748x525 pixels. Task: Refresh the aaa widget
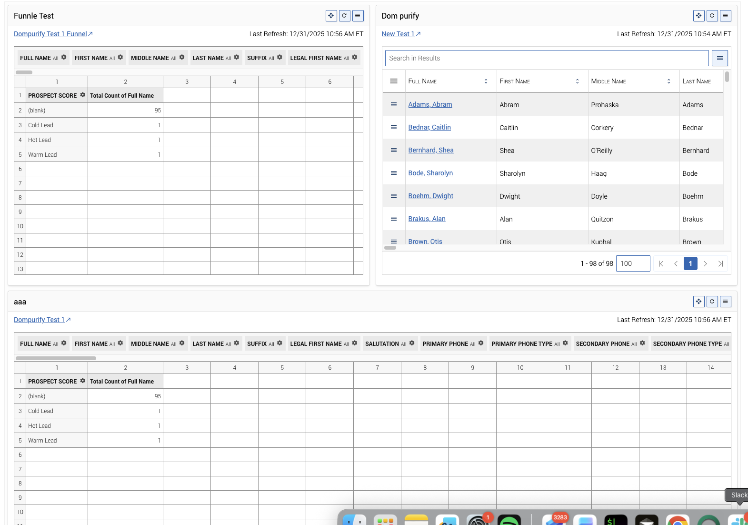click(712, 302)
